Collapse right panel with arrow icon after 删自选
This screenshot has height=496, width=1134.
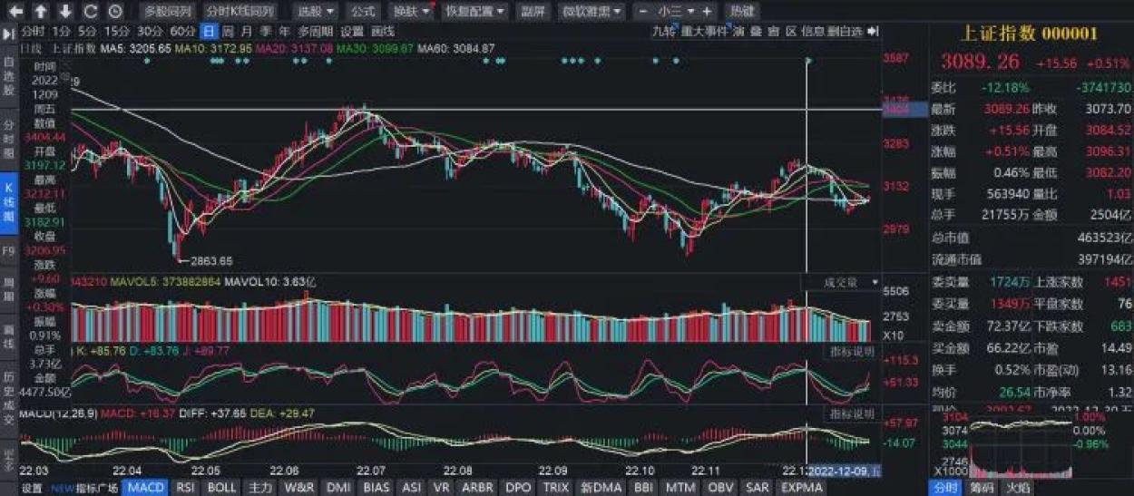click(x=873, y=31)
